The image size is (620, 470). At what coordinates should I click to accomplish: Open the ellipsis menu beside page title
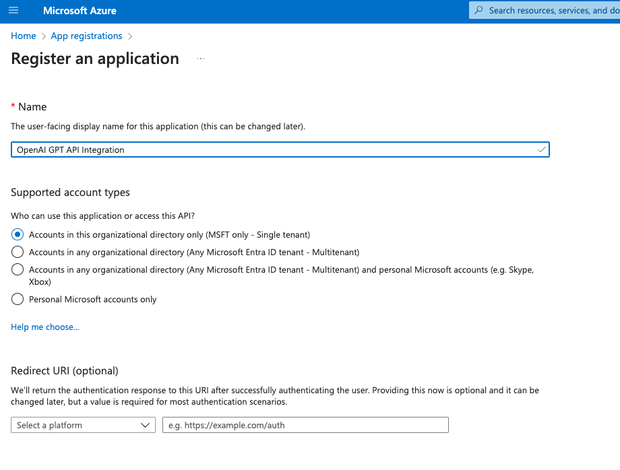[200, 59]
